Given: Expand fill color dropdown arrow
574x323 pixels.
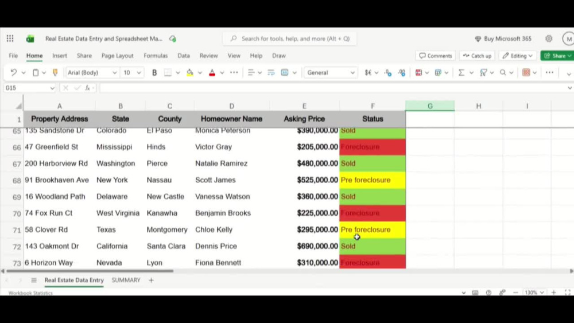Looking at the screenshot, I should [x=200, y=72].
